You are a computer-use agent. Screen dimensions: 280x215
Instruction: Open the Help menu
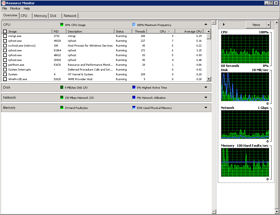pyautogui.click(x=27, y=8)
